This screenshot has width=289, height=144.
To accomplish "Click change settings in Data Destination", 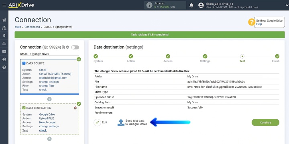I will coord(49,126).
